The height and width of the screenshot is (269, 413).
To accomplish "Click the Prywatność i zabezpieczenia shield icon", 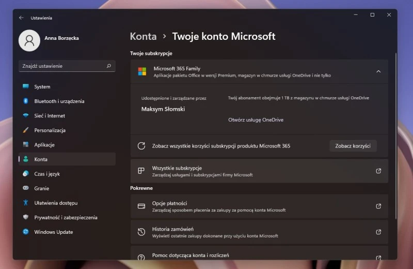I will tap(25, 217).
